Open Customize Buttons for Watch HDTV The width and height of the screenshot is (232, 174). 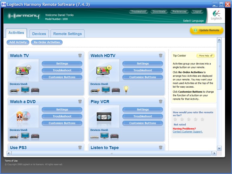coord(143,77)
